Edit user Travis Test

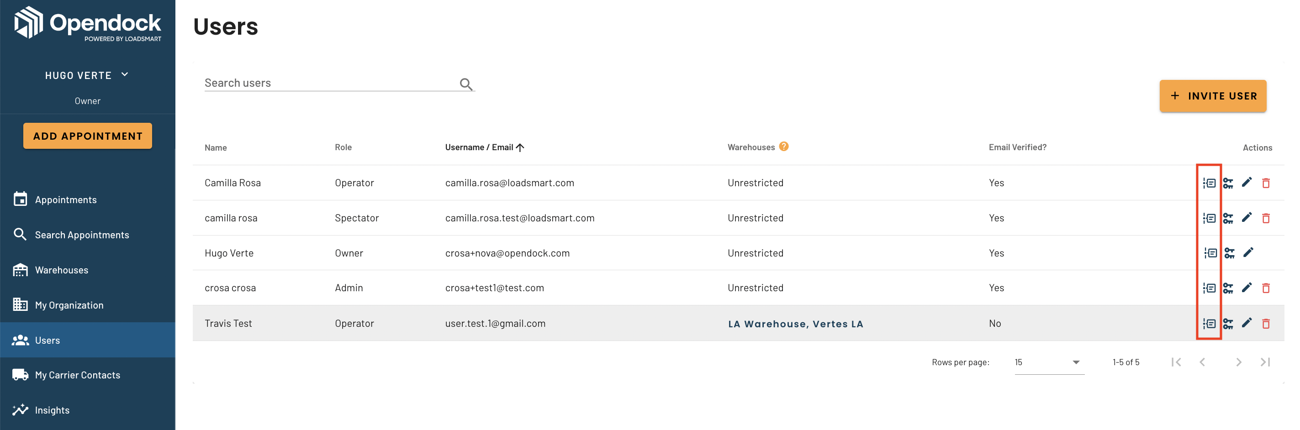pyautogui.click(x=1247, y=323)
